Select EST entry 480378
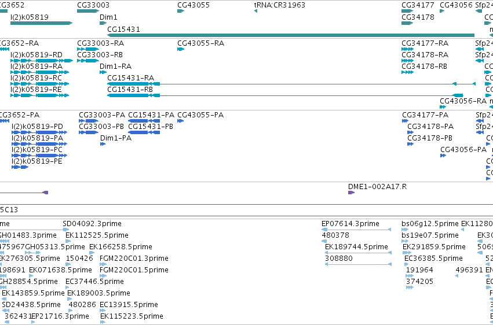 click(335, 235)
